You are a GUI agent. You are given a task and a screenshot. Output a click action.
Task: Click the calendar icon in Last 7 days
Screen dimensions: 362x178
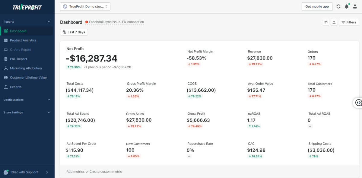point(65,32)
